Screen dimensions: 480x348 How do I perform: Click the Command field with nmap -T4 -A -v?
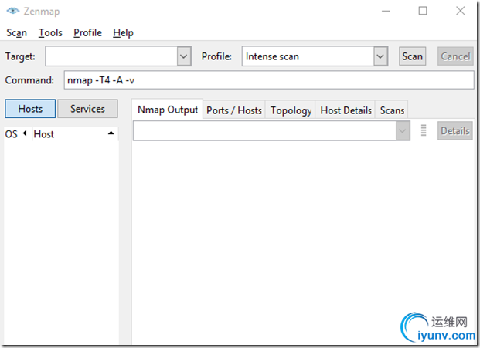point(269,80)
